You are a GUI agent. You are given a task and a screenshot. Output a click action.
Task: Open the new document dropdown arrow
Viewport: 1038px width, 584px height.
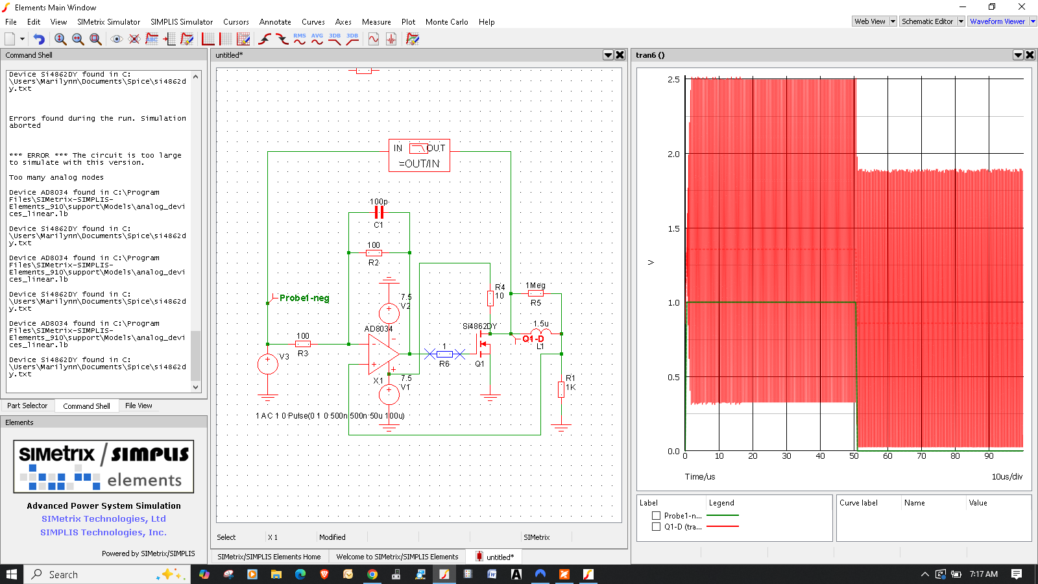coord(22,39)
